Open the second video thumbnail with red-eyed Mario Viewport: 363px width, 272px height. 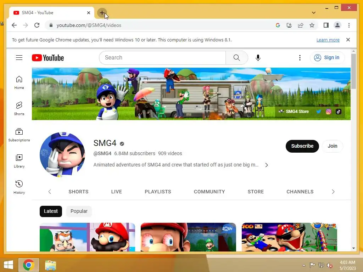[x=188, y=237]
